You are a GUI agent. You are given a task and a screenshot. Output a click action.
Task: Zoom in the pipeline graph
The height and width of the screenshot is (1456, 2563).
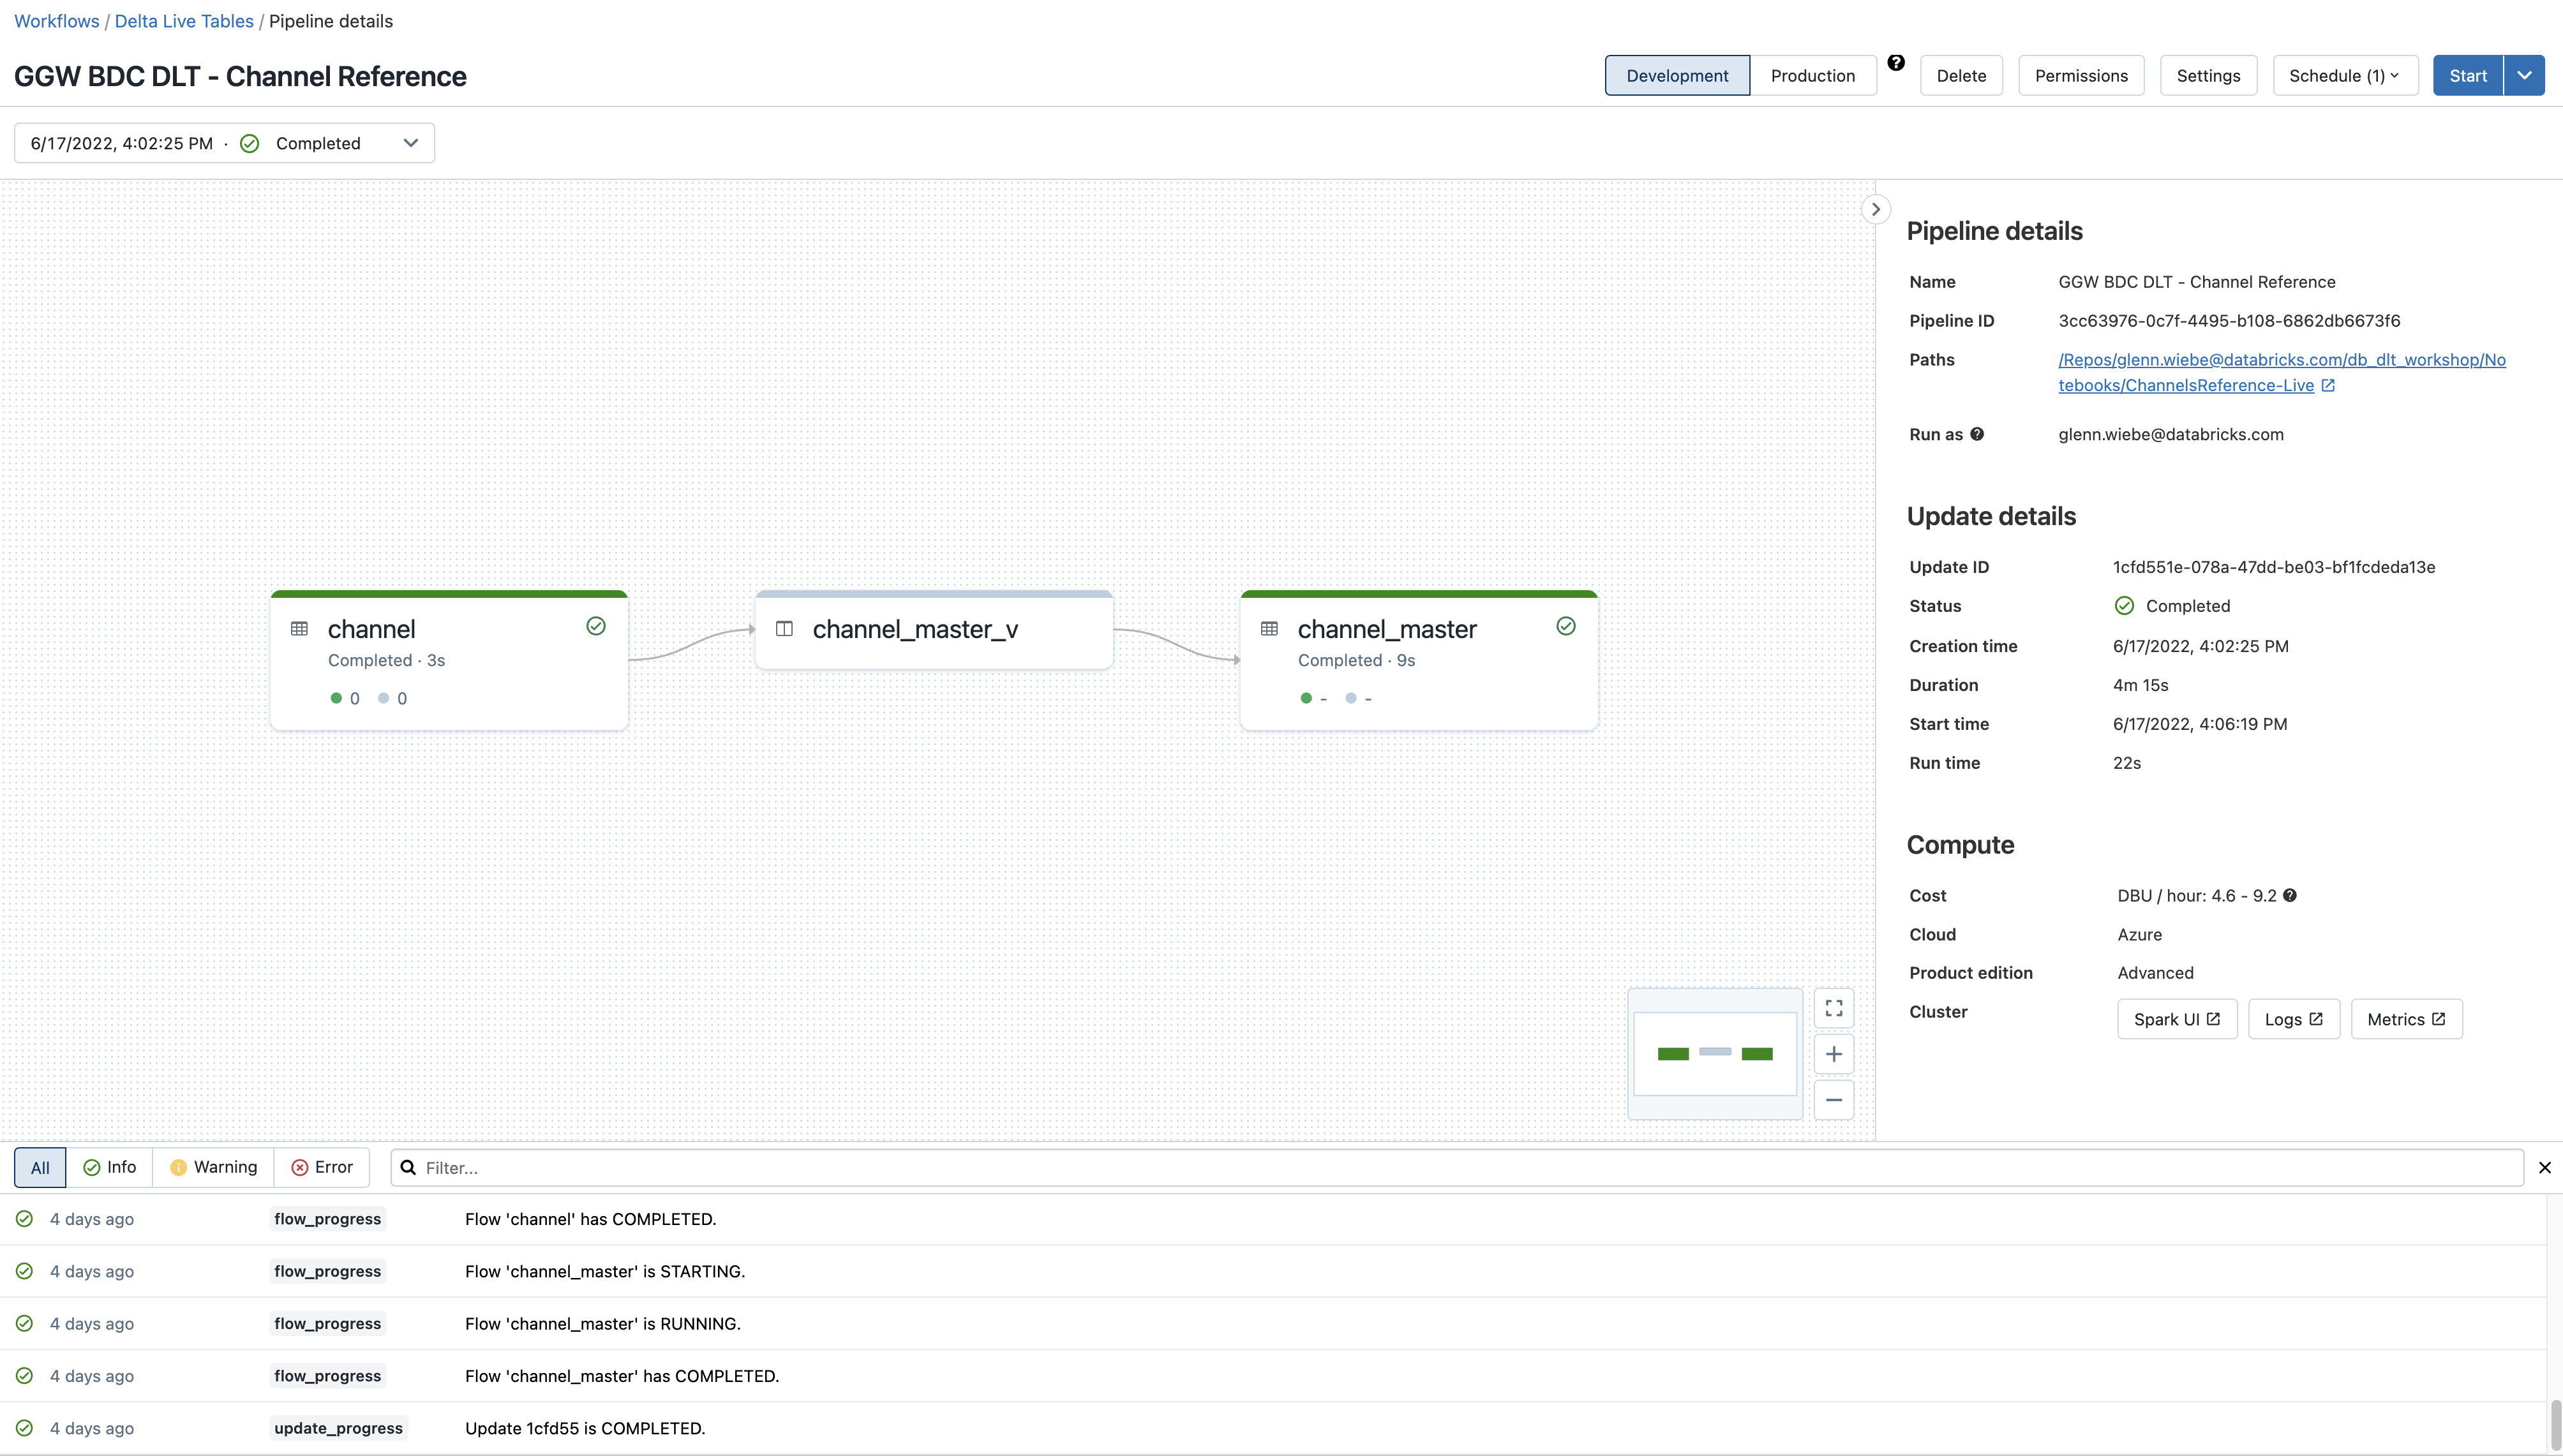coord(1833,1054)
